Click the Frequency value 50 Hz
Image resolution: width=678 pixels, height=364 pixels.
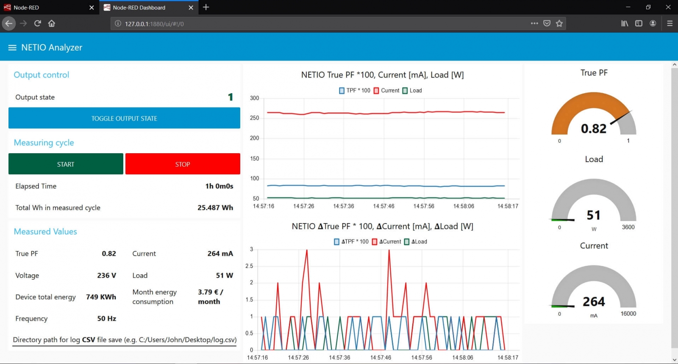click(x=107, y=319)
